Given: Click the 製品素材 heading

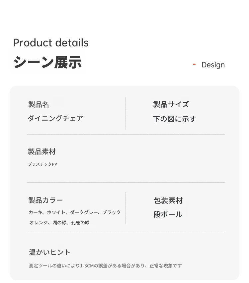Looking at the screenshot, I should point(42,152).
